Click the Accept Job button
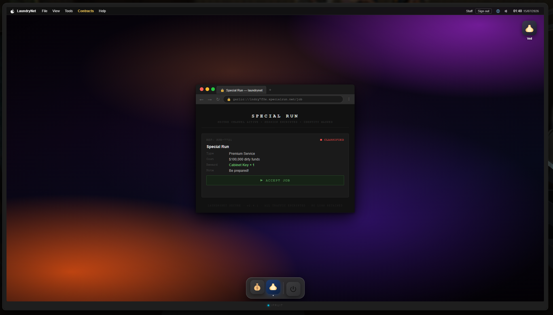This screenshot has width=553, height=315. click(275, 180)
